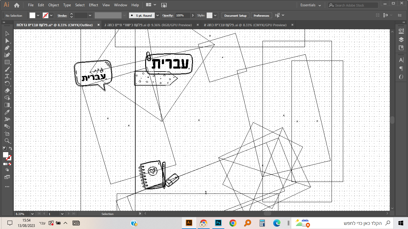Select the Pen tool
Image resolution: width=408 pixels, height=229 pixels.
point(7,48)
